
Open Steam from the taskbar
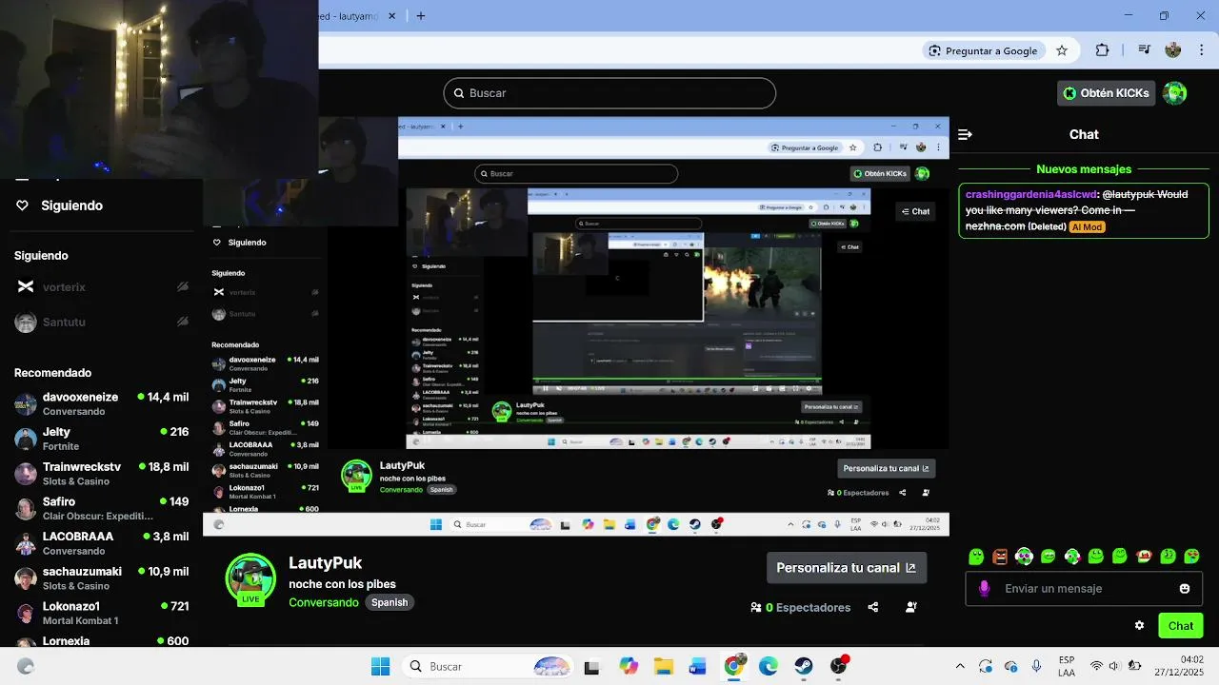point(804,667)
